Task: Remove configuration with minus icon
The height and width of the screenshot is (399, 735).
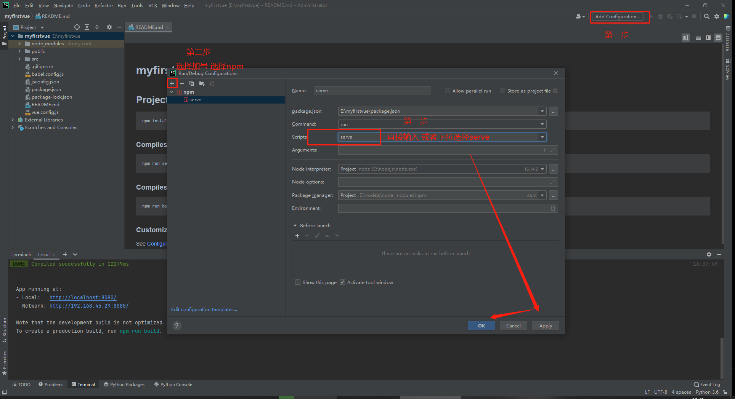Action: click(182, 83)
